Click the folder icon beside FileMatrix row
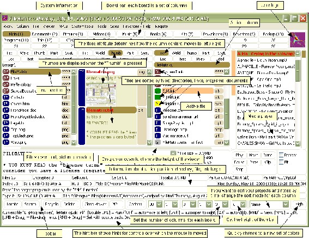Viewport: 309px width, 238px height. (6, 72)
